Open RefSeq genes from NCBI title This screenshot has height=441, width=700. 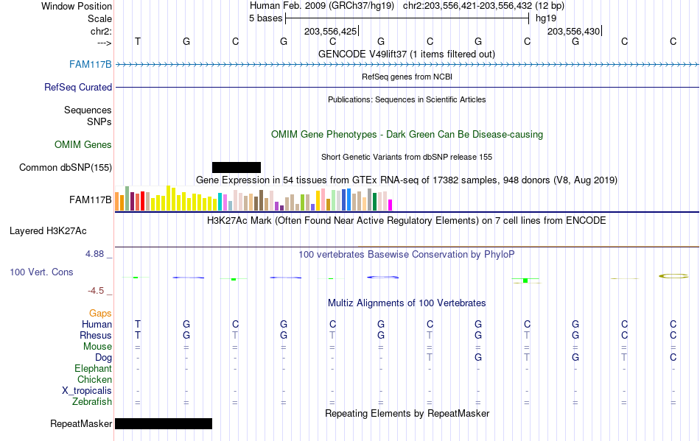click(x=407, y=77)
